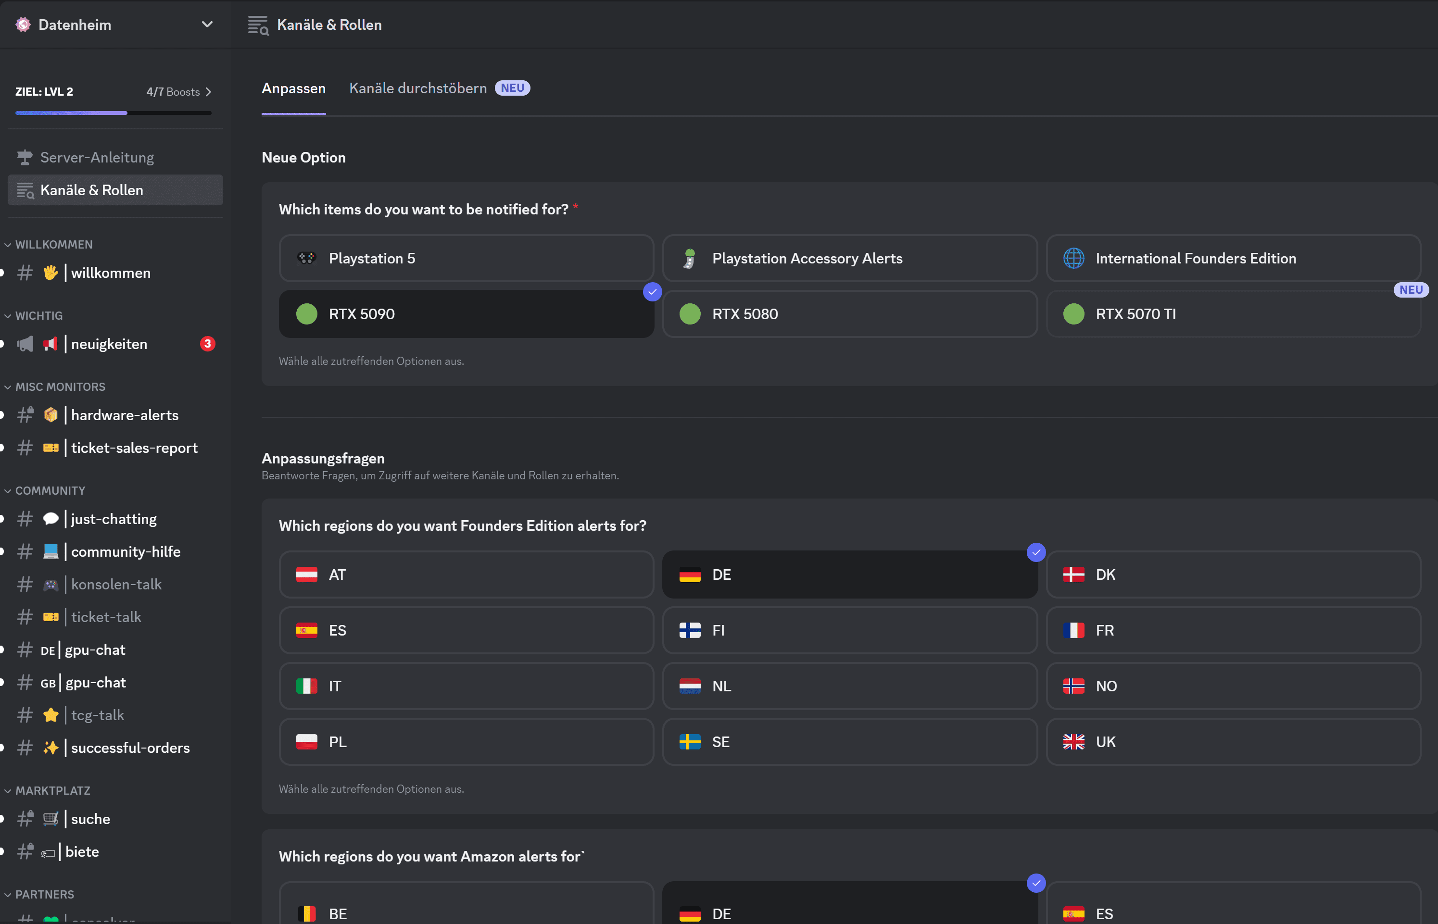Open the red unread badge on neuigkeiten

click(207, 344)
